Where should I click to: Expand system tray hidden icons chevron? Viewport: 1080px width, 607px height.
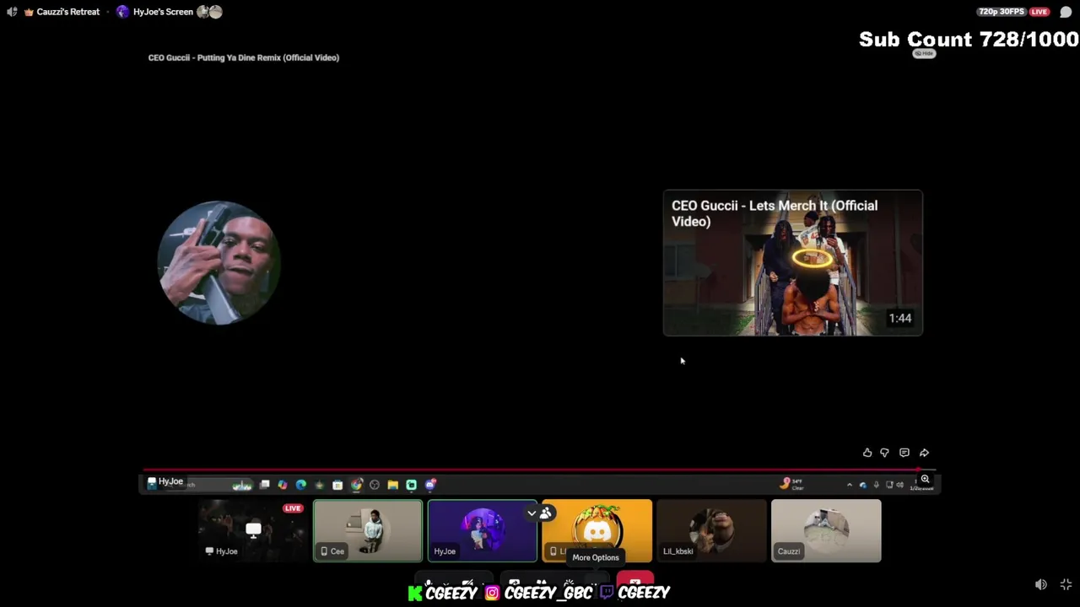tap(850, 485)
